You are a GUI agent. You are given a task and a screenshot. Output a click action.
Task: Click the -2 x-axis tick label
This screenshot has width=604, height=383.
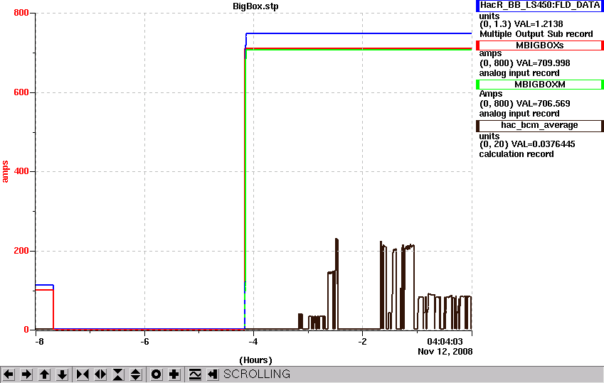tap(362, 342)
